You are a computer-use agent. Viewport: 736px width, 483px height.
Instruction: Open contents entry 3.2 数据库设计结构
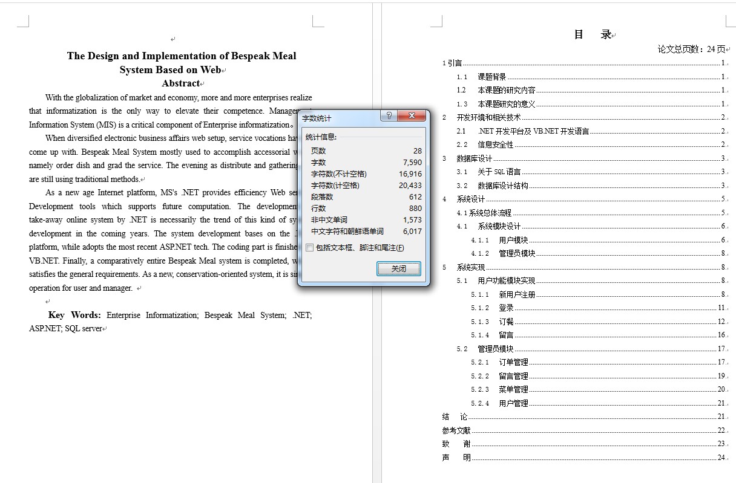click(591, 186)
